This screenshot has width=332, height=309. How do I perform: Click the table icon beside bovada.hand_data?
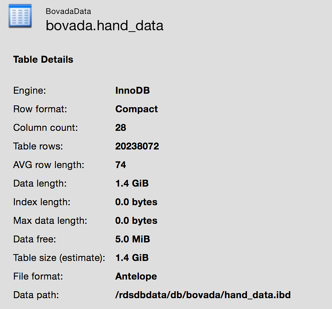[20, 17]
